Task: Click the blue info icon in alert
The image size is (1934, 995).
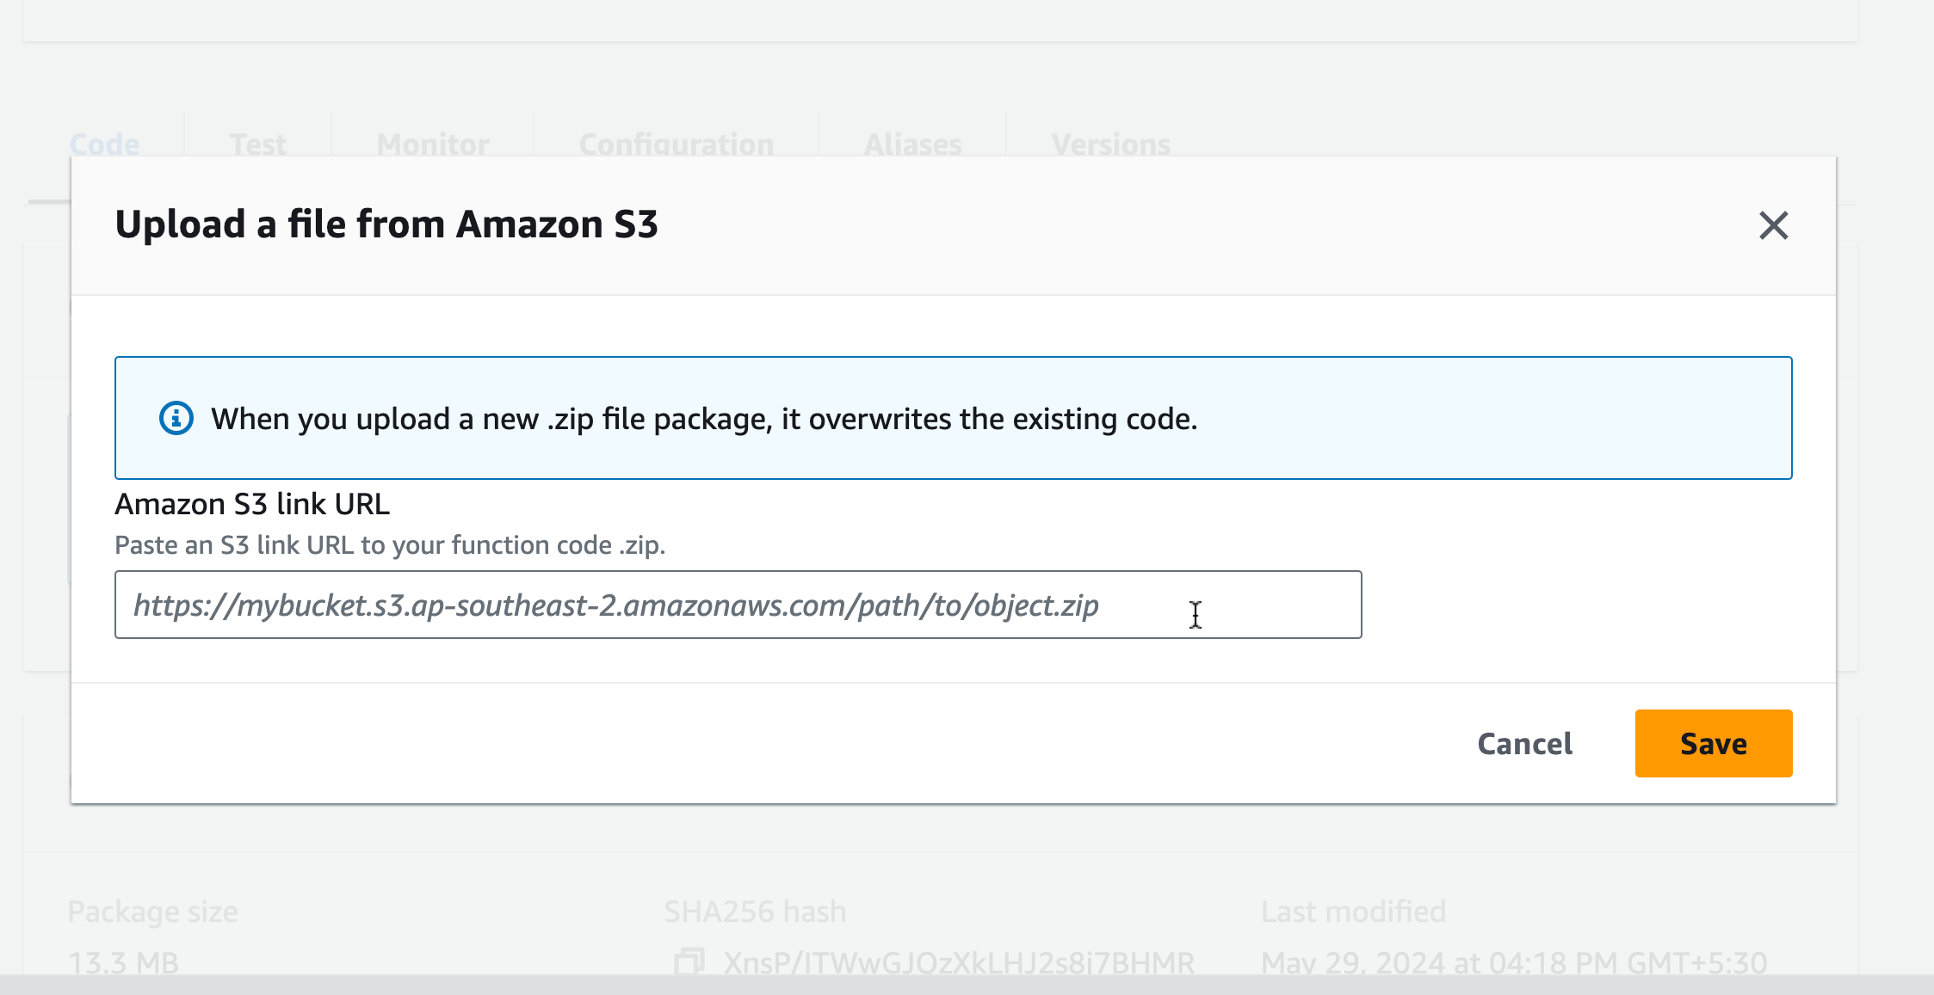Action: [176, 419]
